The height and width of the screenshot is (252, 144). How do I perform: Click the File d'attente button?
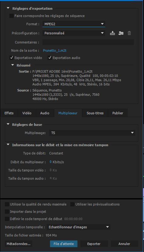click(64, 244)
